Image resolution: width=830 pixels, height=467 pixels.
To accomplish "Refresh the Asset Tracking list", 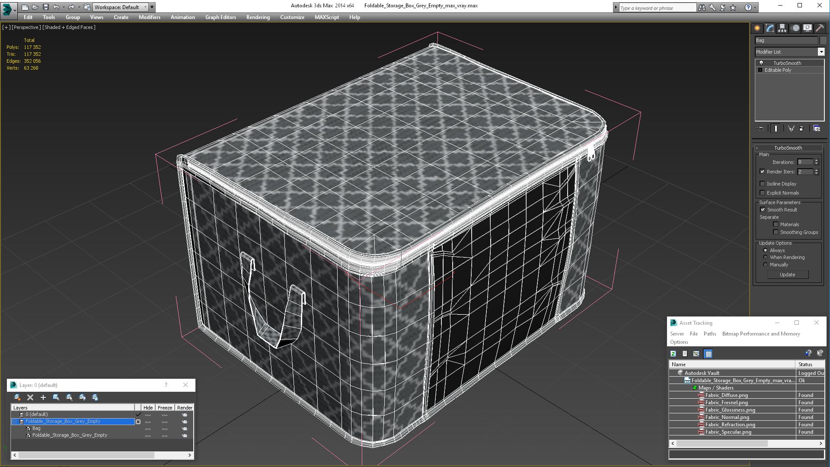I will 673,354.
